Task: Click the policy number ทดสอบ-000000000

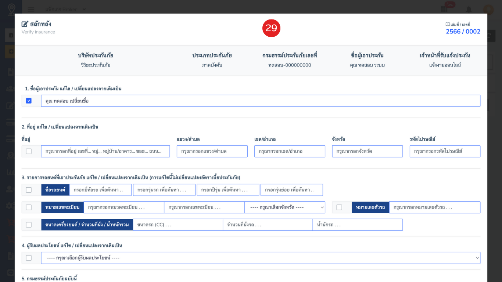Action: (x=290, y=65)
